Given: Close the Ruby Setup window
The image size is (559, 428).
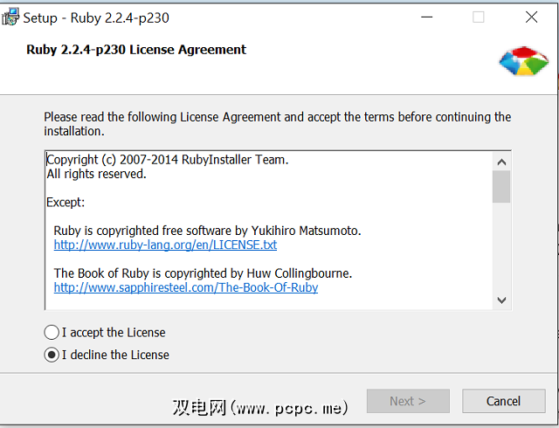Looking at the screenshot, I should (x=531, y=17).
